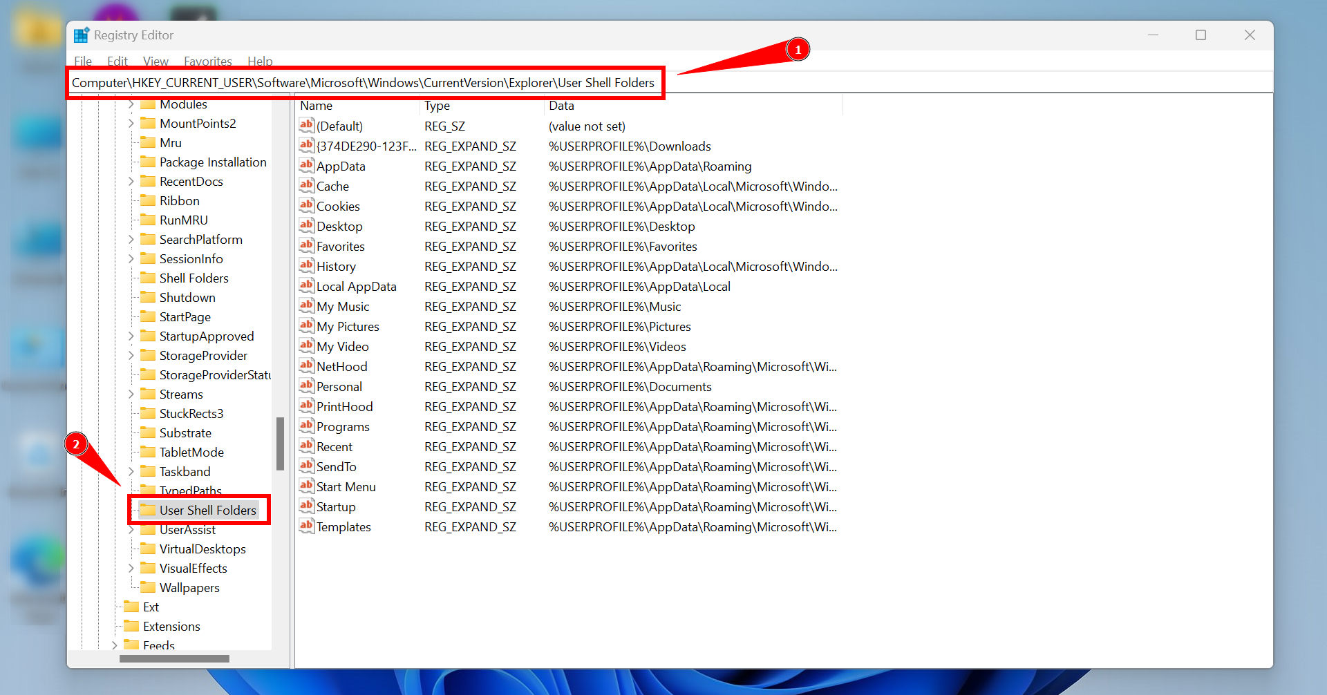The height and width of the screenshot is (695, 1327).
Task: Expand the Streams tree node
Action: coord(131,394)
